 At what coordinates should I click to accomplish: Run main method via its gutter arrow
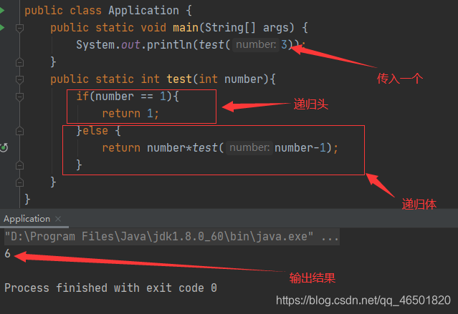(x=2, y=28)
